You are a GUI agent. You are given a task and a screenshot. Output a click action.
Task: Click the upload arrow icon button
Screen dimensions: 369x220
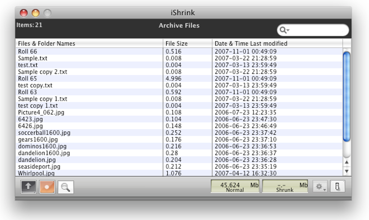[x=28, y=187]
